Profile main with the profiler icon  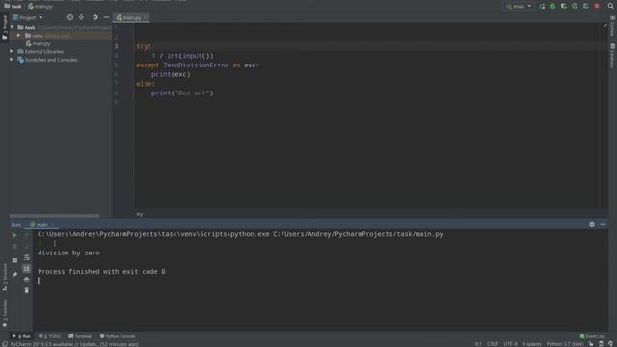point(575,7)
